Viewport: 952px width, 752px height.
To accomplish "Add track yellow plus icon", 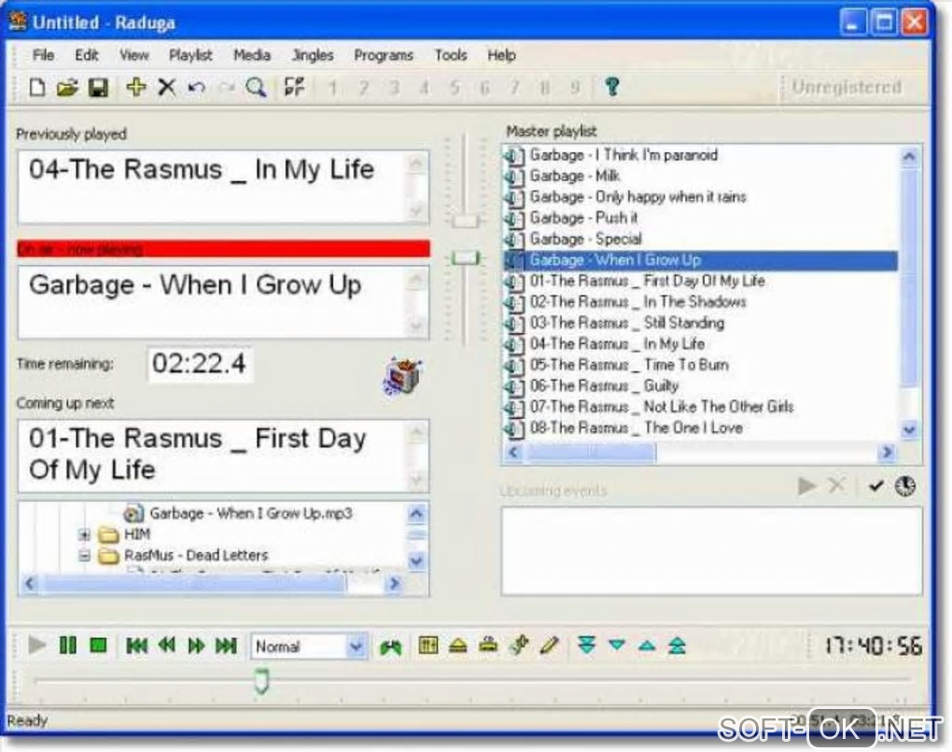I will [135, 87].
